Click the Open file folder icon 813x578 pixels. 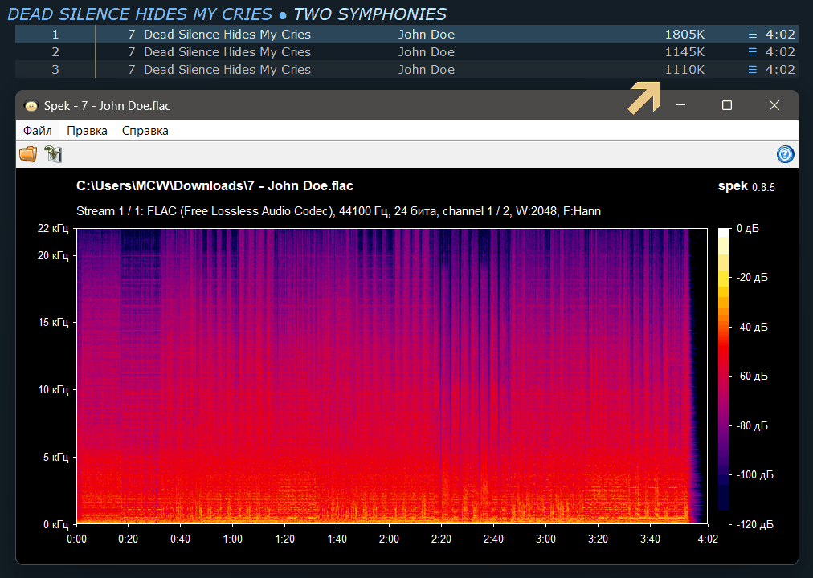click(28, 154)
